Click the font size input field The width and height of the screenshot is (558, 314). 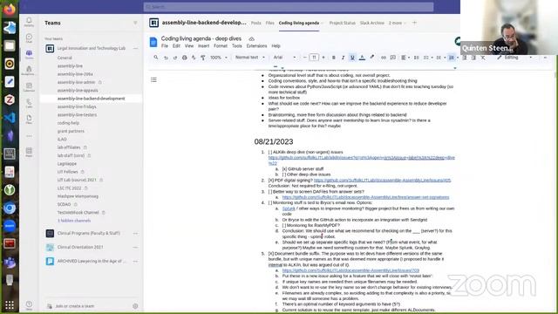click(x=314, y=58)
